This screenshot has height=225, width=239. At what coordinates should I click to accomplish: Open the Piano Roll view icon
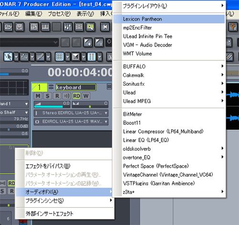(45, 27)
